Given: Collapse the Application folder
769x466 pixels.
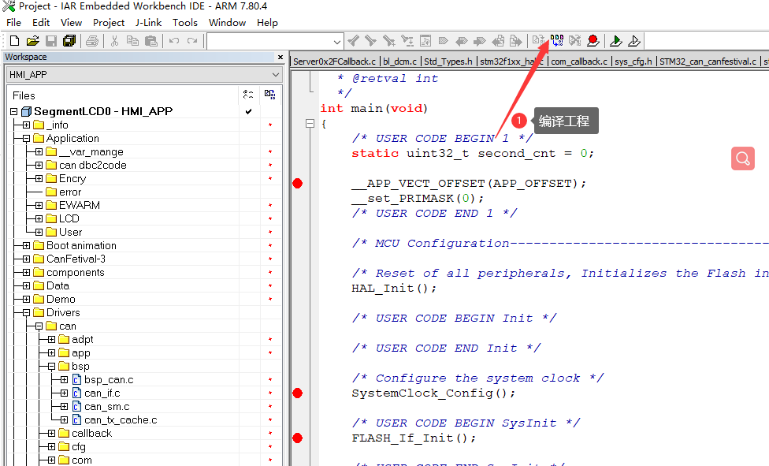Looking at the screenshot, I should tap(27, 139).
